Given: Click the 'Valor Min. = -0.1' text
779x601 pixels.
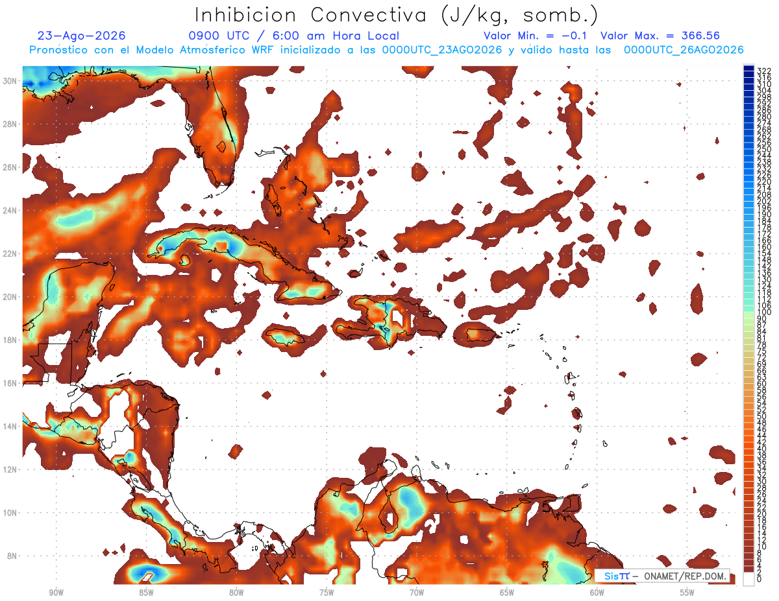Looking at the screenshot, I should pyautogui.click(x=535, y=36).
